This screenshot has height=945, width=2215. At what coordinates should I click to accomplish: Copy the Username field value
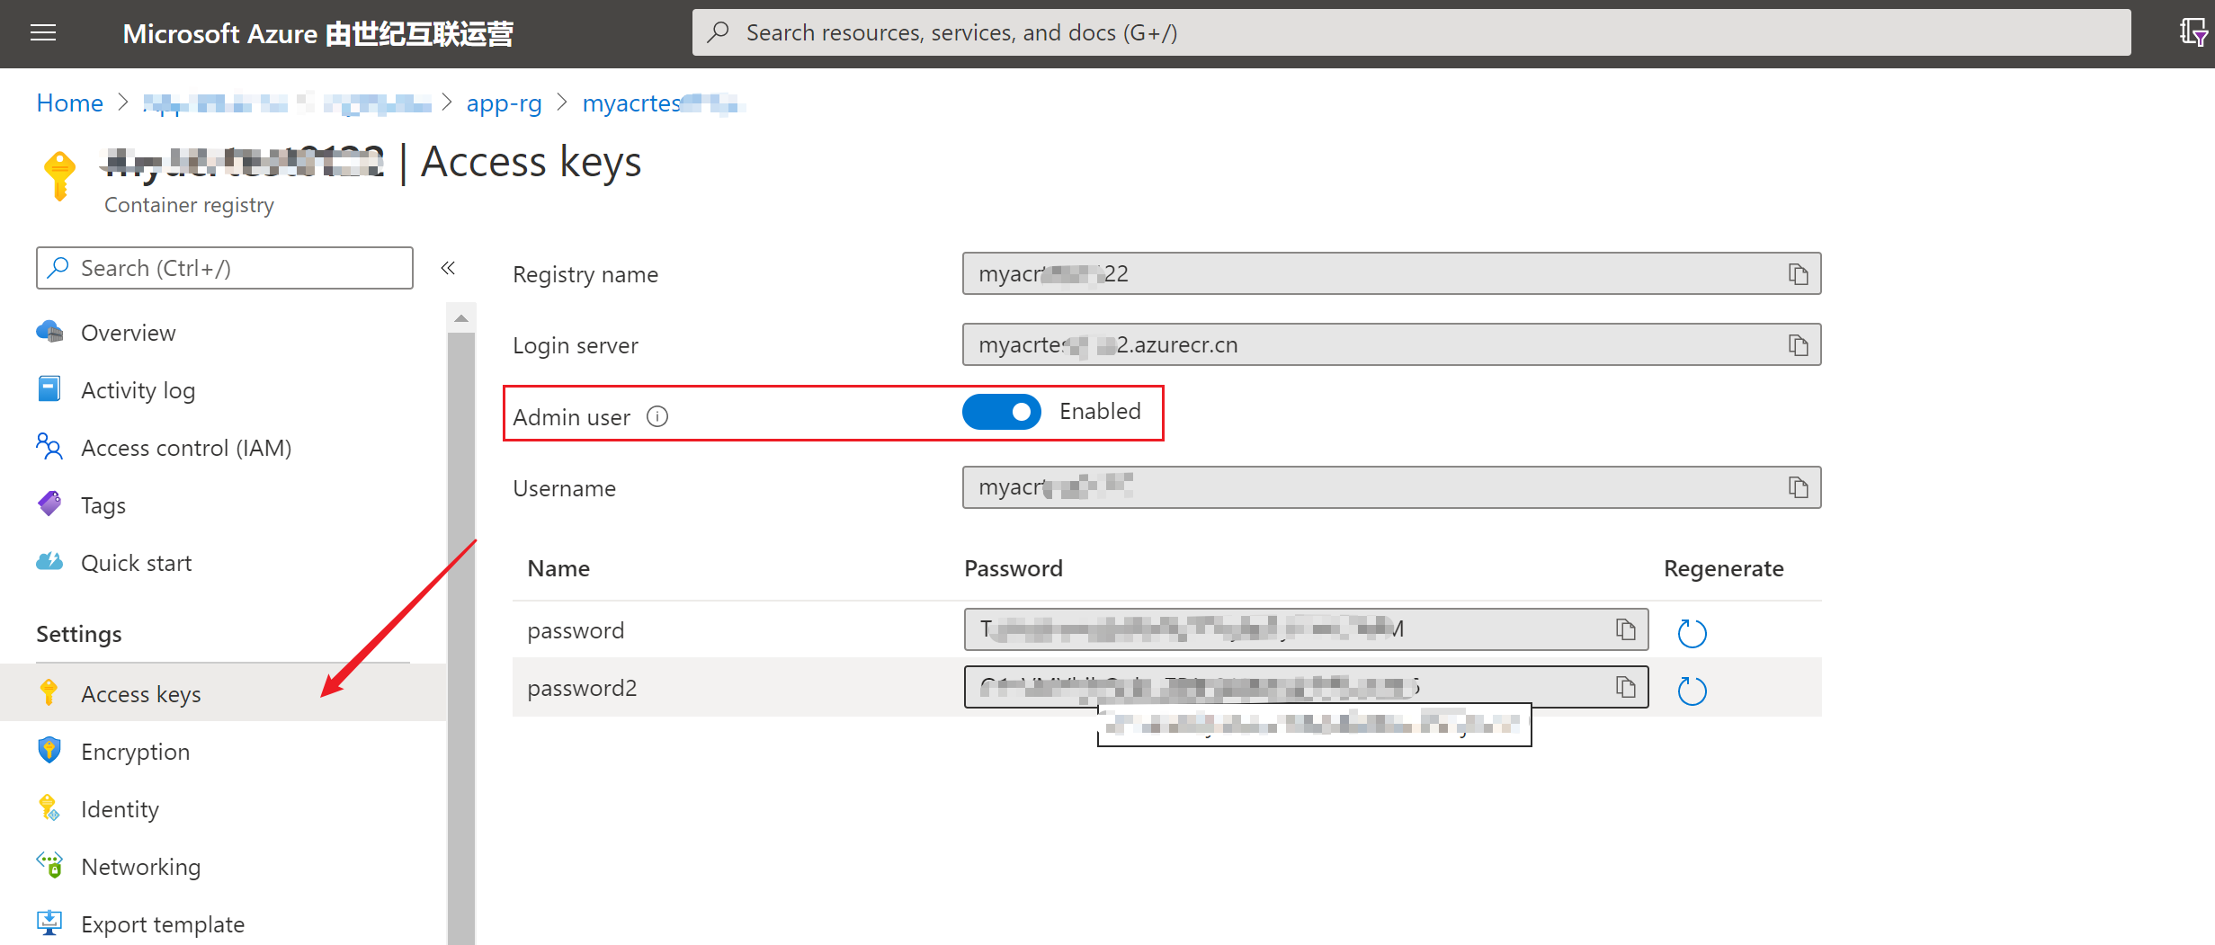click(x=1798, y=487)
